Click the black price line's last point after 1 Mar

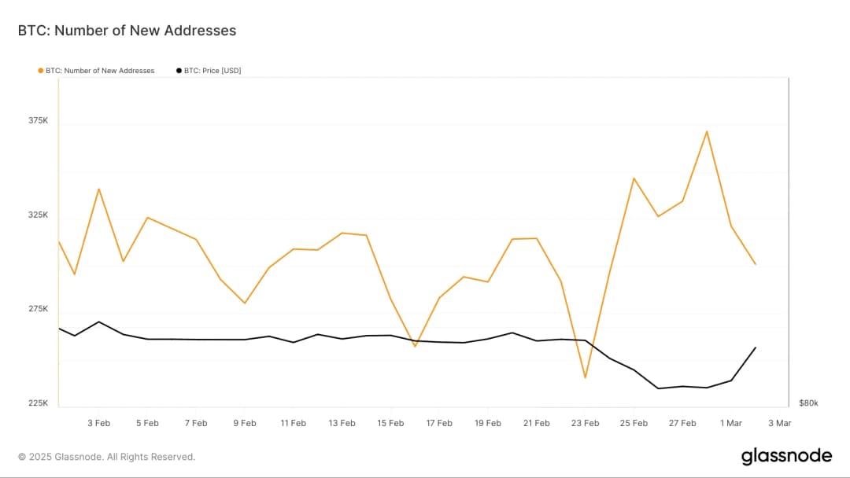click(x=756, y=347)
